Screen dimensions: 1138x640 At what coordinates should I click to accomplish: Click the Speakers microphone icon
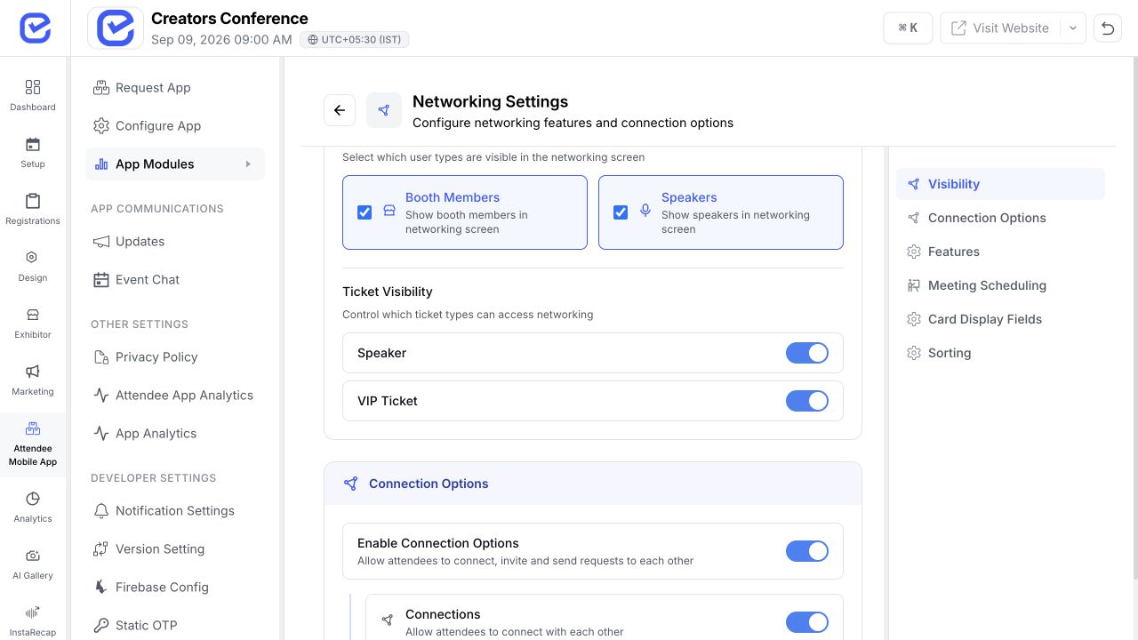pyautogui.click(x=645, y=212)
